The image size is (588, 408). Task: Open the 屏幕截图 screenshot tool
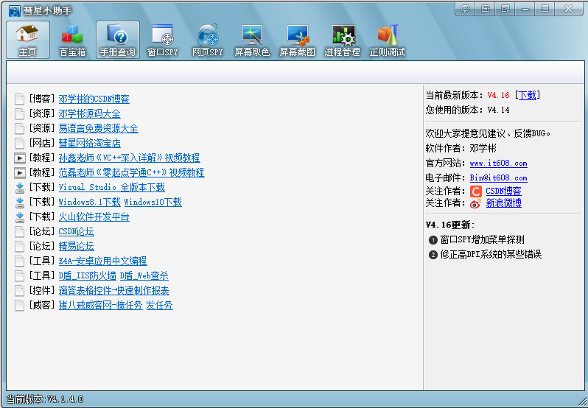[298, 39]
